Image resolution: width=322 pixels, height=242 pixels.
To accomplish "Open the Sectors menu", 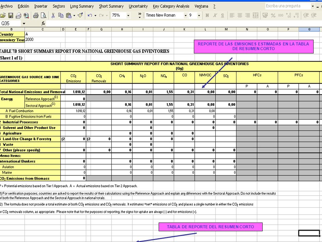I will click(x=59, y=6).
